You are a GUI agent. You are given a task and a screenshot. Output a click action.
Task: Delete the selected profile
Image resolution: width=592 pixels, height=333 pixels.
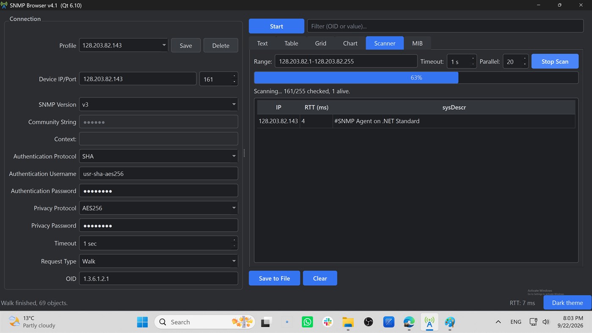point(221,45)
